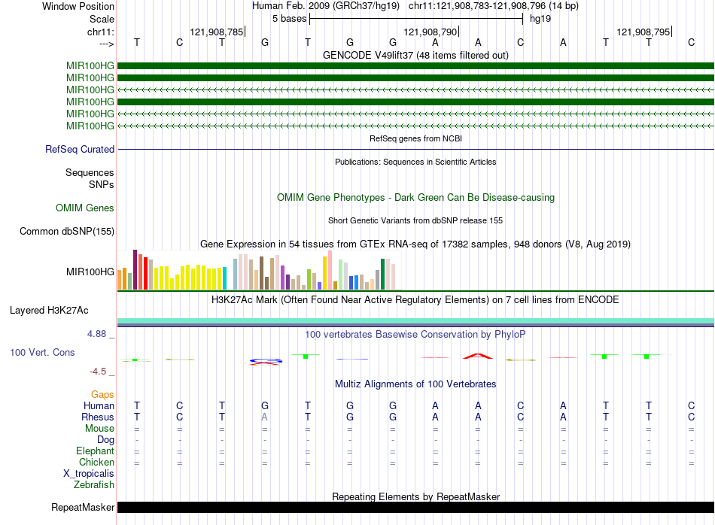Click the Layered H3K27Ac side label
This screenshot has width=715, height=525.
click(49, 311)
